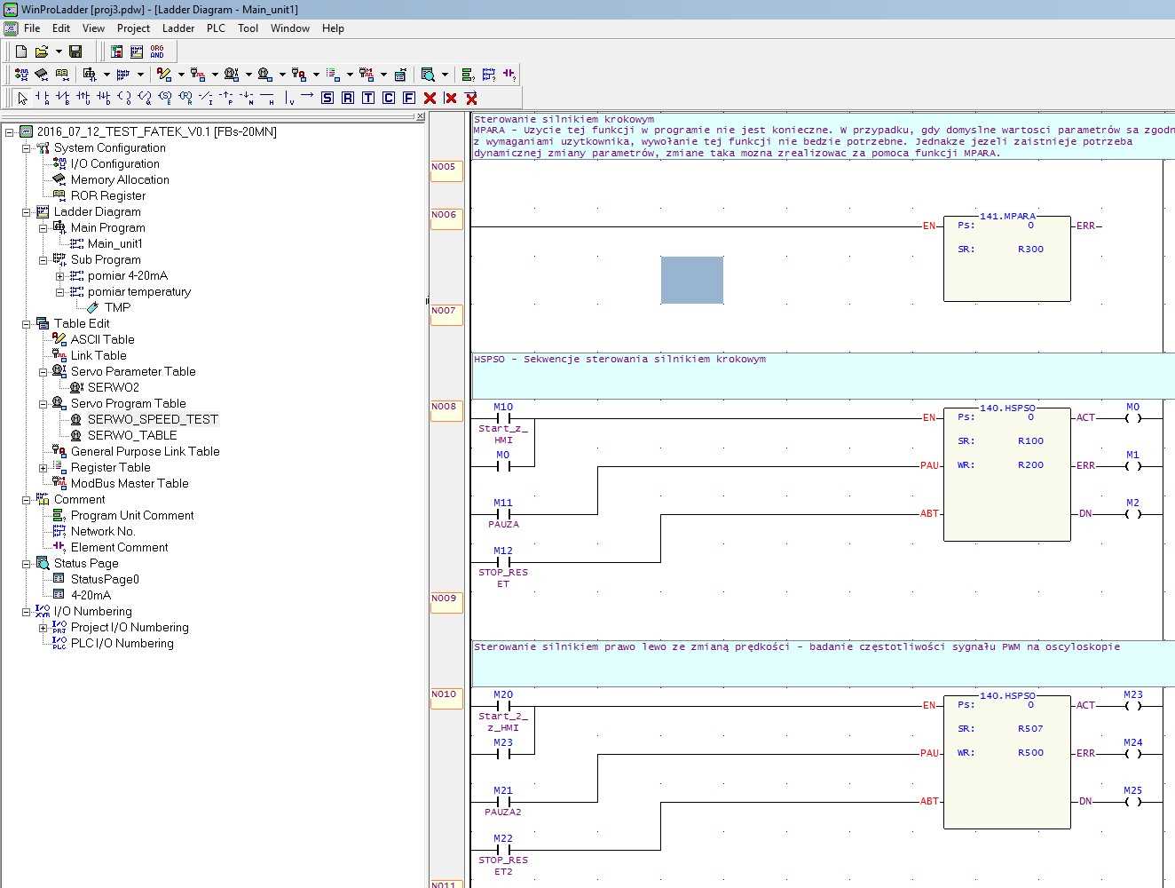Image resolution: width=1175 pixels, height=888 pixels.
Task: Click the Save project floppy disk icon
Action: coord(75,52)
